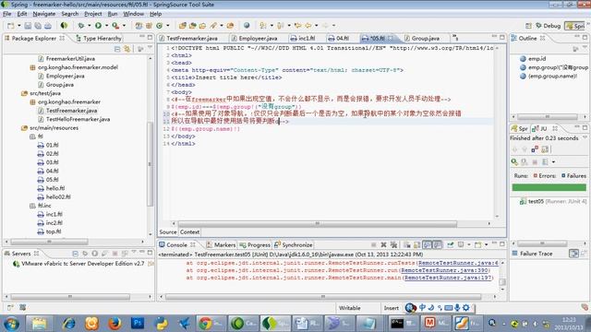Click the New file wizard icon
Image resolution: width=591 pixels, height=332 pixels.
[10, 26]
